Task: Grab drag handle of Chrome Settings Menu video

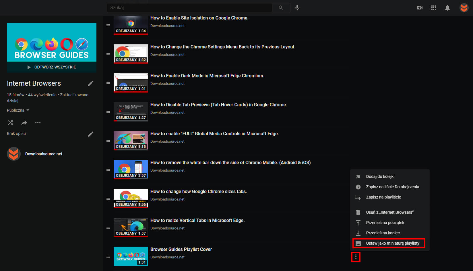Action: [x=108, y=54]
